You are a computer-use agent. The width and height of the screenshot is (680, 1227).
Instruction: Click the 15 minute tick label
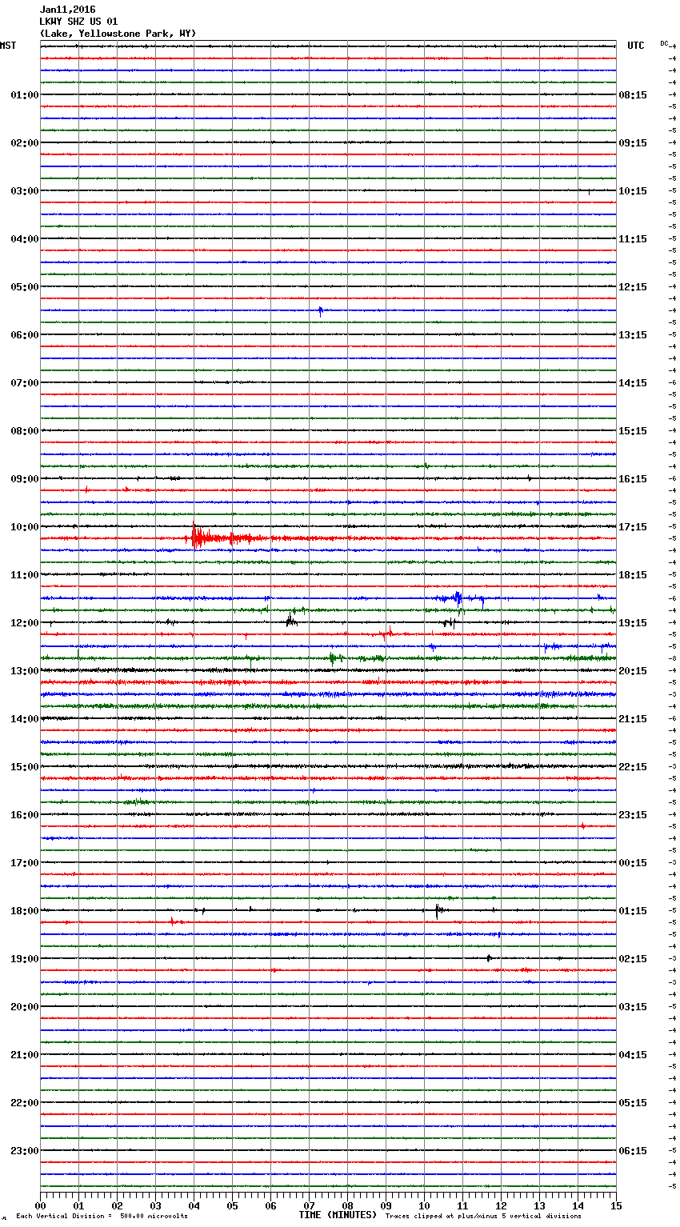tap(616, 1205)
